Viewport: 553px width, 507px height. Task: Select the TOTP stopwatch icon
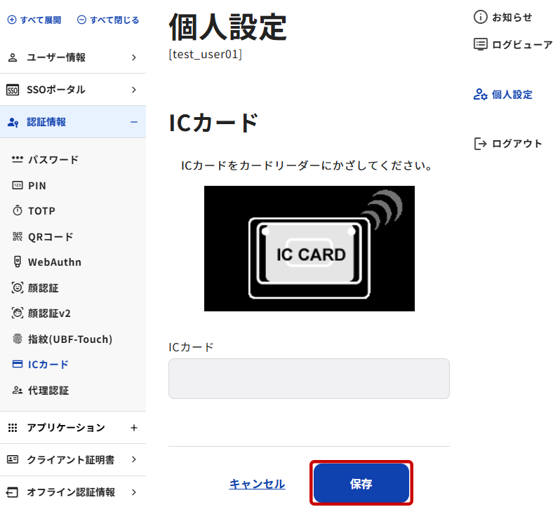point(18,210)
